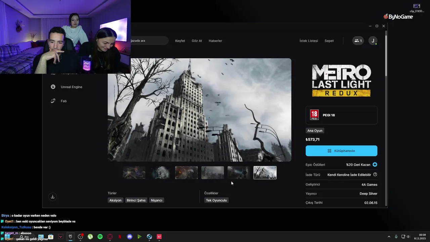This screenshot has height=242, width=430.
Task: Click the Birinci Şahıs genre tag
Action: 136,200
